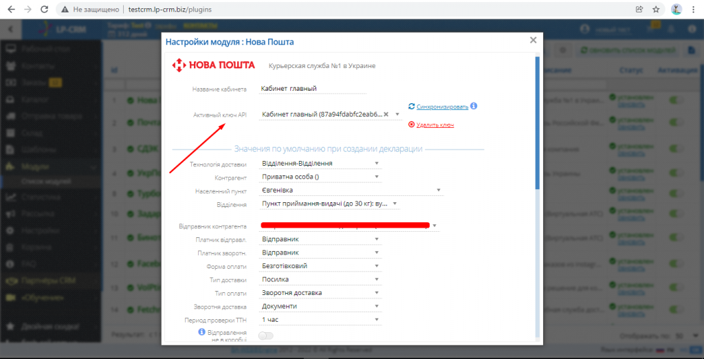
Task: Open Заказы in the sidebar
Action: point(51,83)
